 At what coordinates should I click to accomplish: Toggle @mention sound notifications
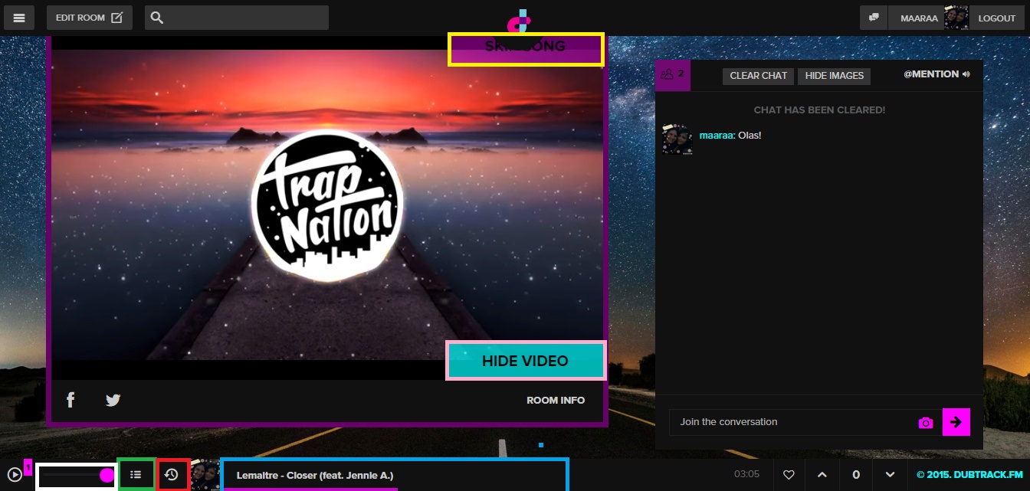[x=937, y=74]
